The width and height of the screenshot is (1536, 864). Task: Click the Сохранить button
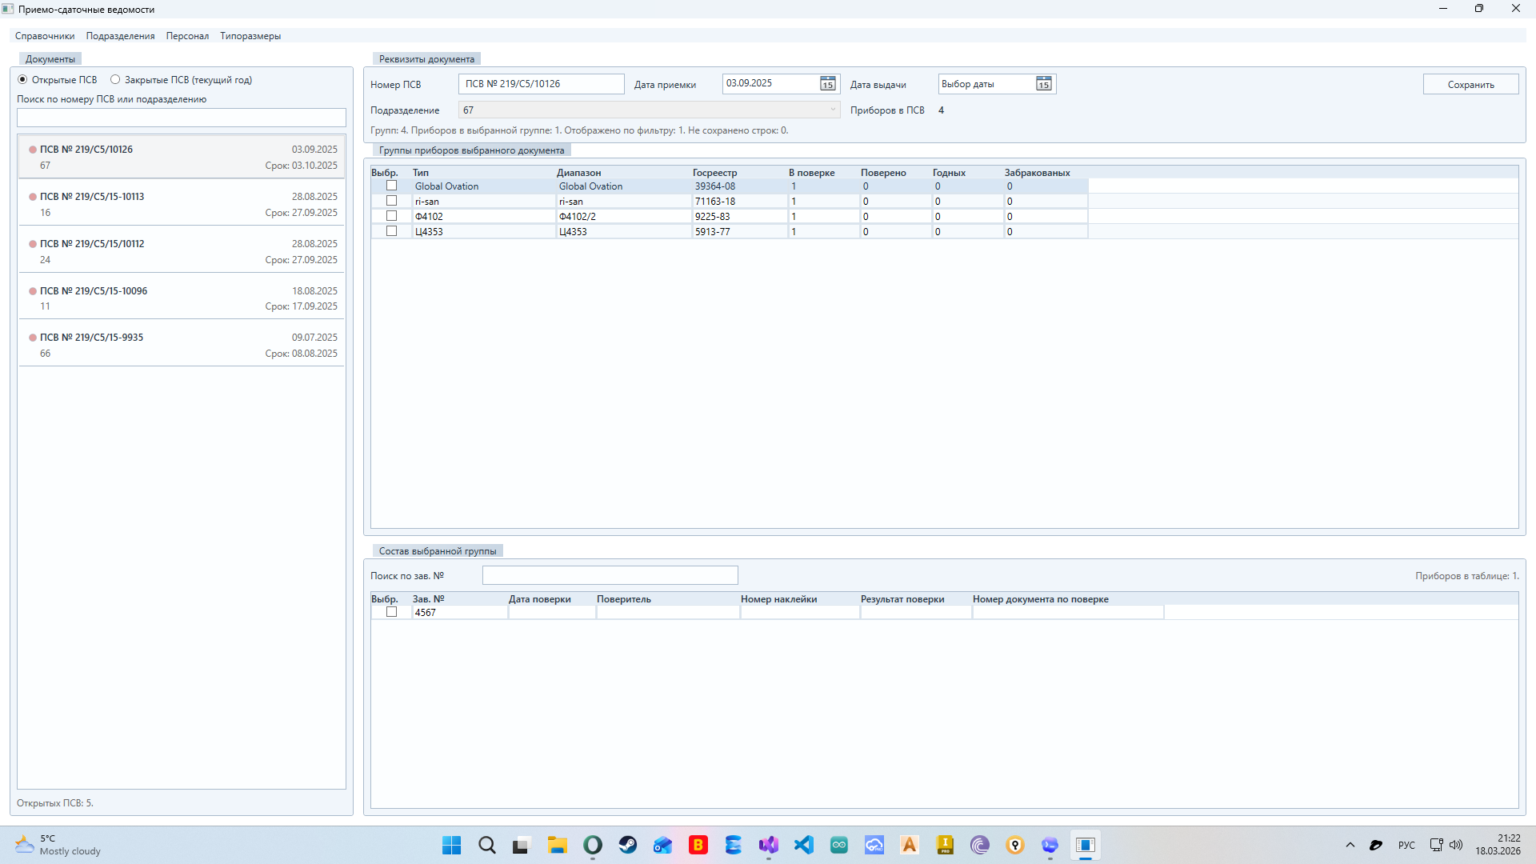click(1470, 85)
